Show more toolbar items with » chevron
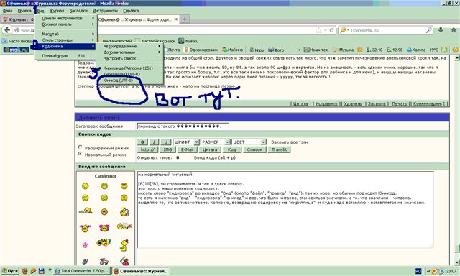The image size is (460, 276). pos(299,50)
